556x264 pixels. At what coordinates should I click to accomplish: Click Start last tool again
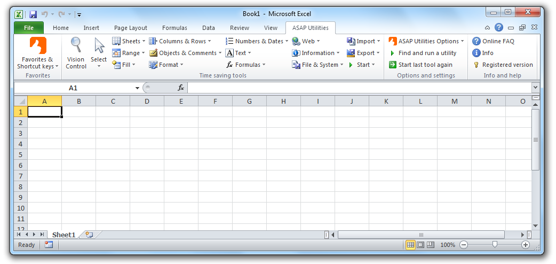point(420,65)
